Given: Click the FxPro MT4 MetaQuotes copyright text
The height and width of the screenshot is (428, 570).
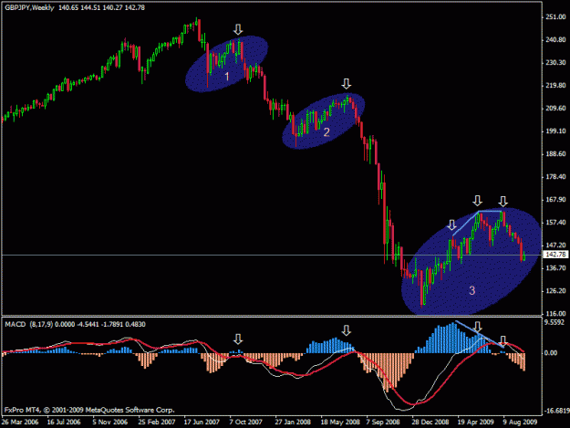Looking at the screenshot, I should coord(89,410).
